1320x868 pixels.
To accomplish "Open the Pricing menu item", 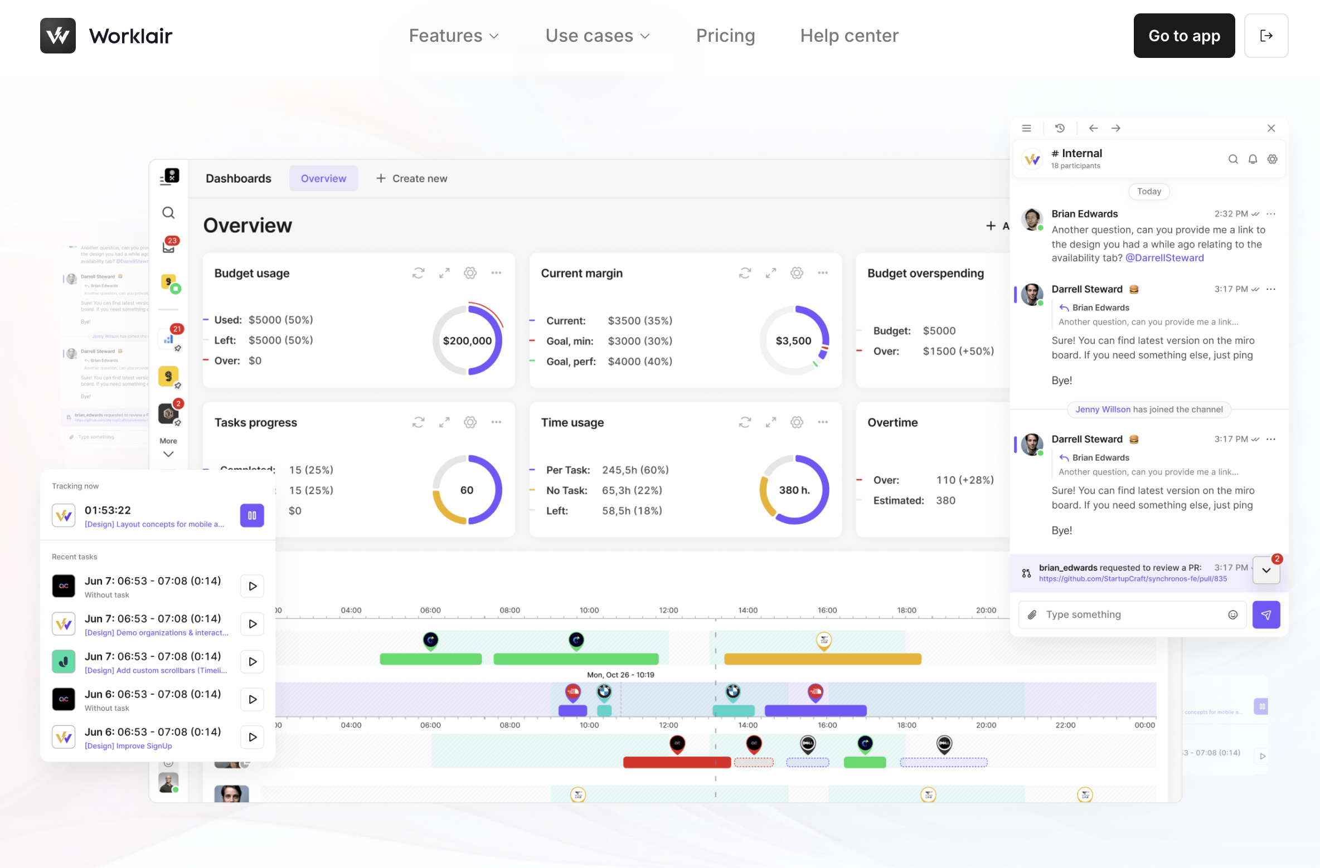I will coord(725,36).
